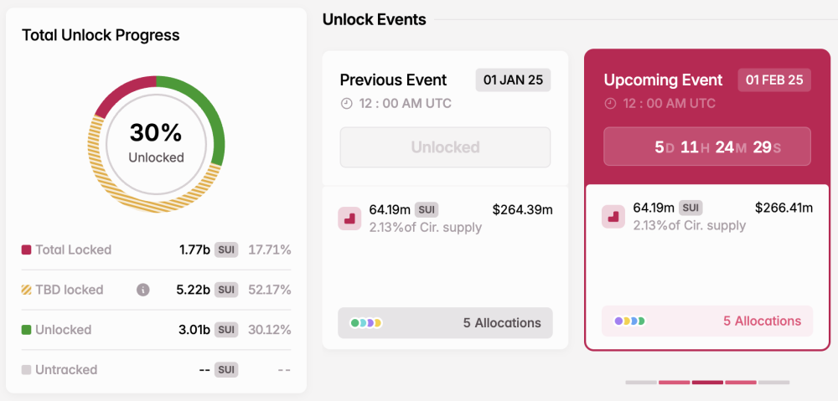Screen dimensions: 838x401
Task: Click the TBD locked info icon
Action: pos(142,290)
